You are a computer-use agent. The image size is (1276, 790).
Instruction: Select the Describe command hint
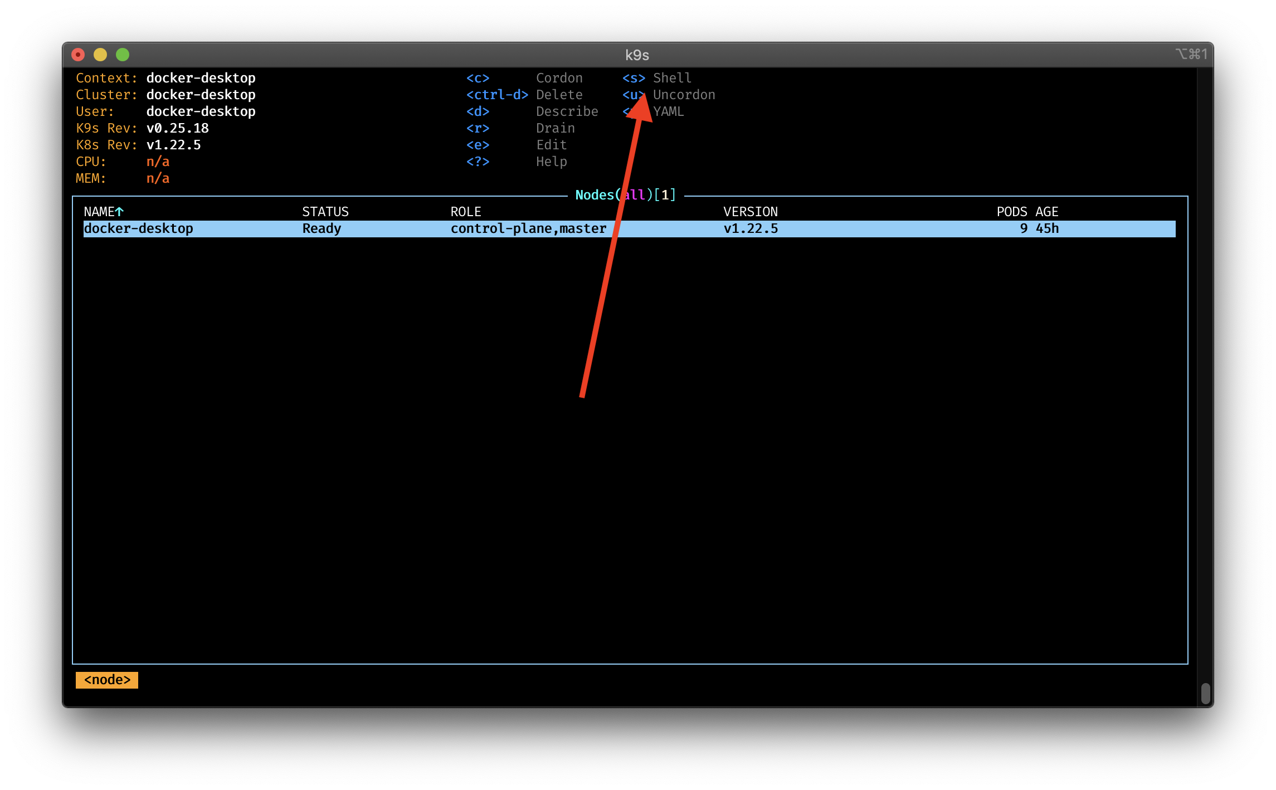tap(567, 111)
